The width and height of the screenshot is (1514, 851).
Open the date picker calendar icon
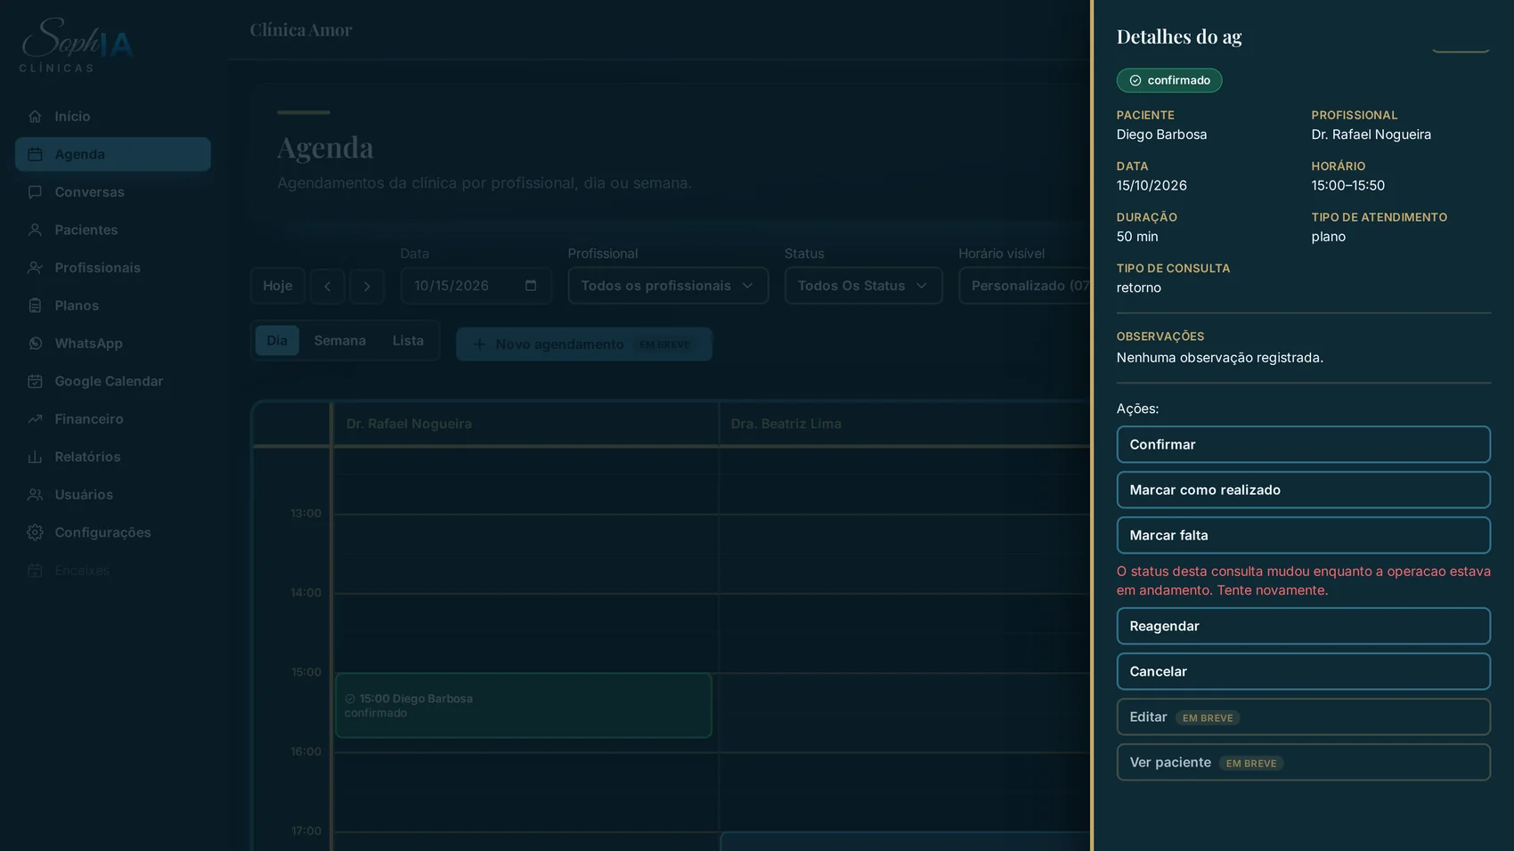(x=531, y=286)
